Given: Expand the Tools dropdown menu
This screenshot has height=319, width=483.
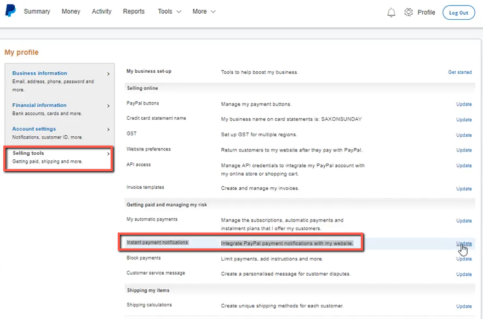Looking at the screenshot, I should tap(169, 11).
